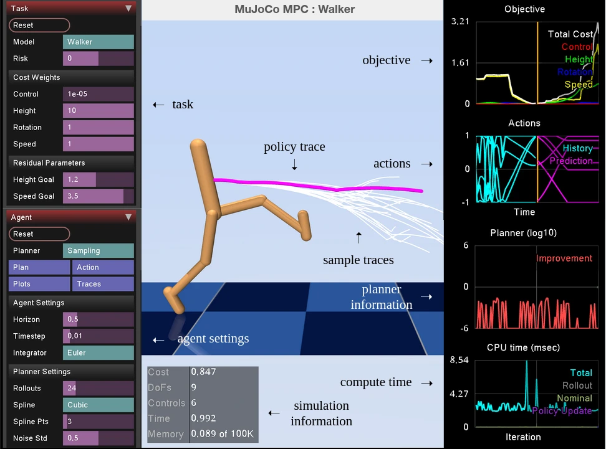Toggle the Plan button
Screen dimensions: 606x449
pos(39,267)
